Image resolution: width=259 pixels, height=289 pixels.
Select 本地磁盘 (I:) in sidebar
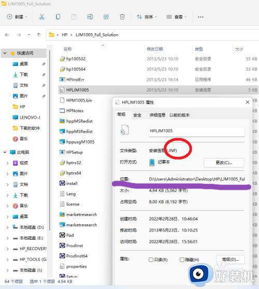pos(31,270)
